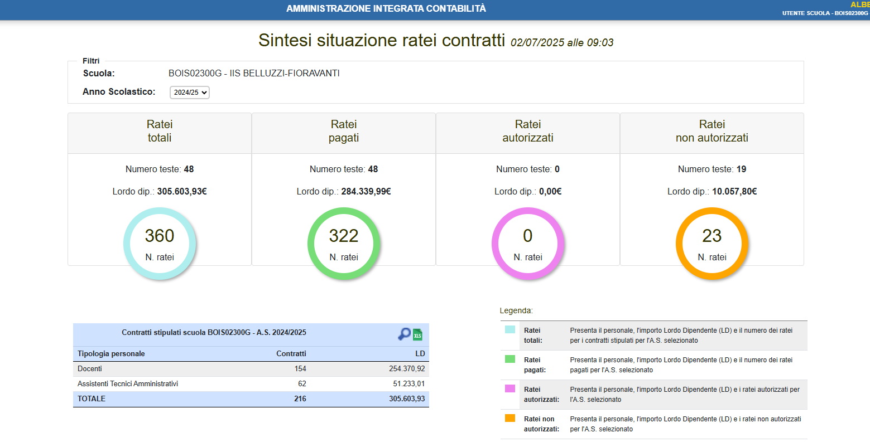This screenshot has height=447, width=870.
Task: Click the cyan Ratei totali circle
Action: click(x=160, y=244)
